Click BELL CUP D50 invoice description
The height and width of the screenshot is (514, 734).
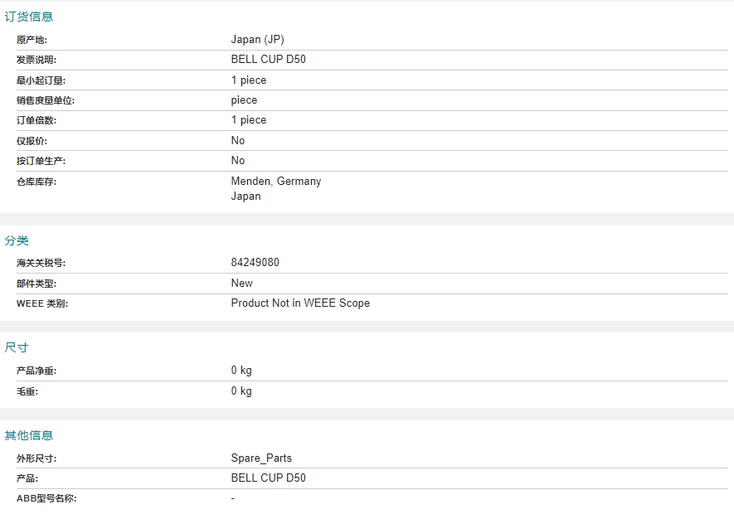(x=268, y=60)
